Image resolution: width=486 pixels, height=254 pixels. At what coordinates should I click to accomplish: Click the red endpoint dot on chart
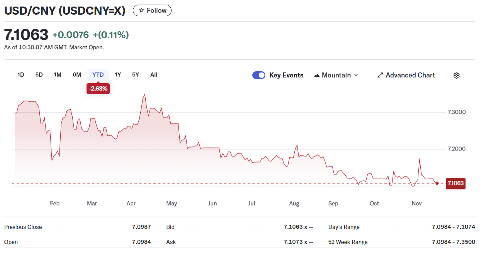tap(437, 183)
